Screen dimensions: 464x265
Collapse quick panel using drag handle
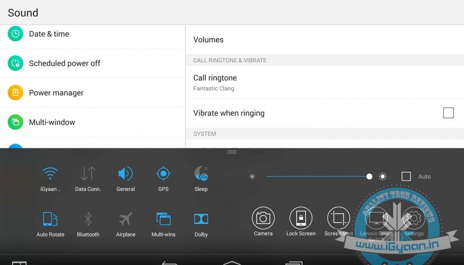232,152
